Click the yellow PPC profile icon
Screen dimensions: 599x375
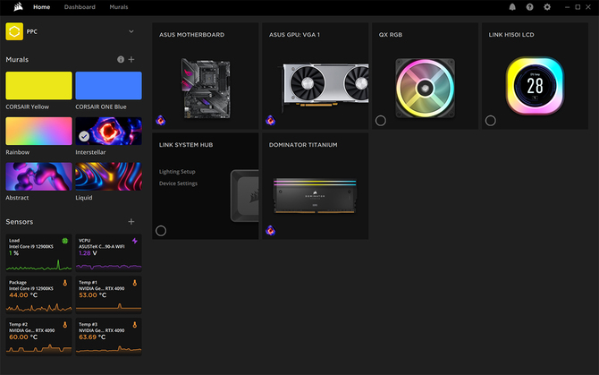(14, 31)
